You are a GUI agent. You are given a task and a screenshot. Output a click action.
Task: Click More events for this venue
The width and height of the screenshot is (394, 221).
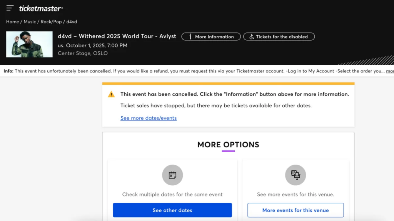(295, 210)
